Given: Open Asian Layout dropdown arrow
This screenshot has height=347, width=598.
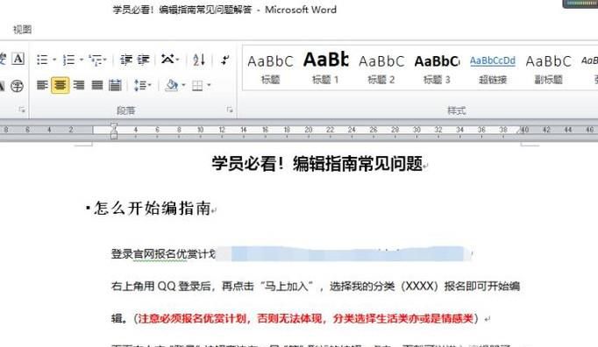Looking at the screenshot, I should [x=177, y=59].
